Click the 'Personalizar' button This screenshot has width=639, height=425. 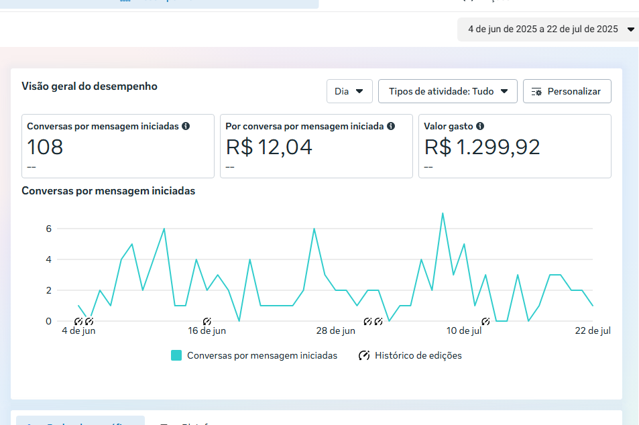pos(567,91)
